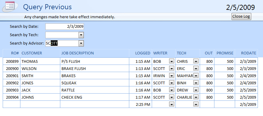Open tech dropdown next to DREW

coord(196,90)
